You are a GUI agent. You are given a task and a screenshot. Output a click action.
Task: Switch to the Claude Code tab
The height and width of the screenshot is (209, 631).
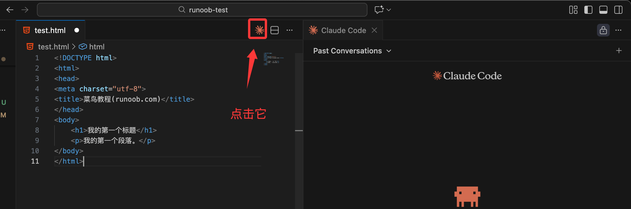coord(343,30)
